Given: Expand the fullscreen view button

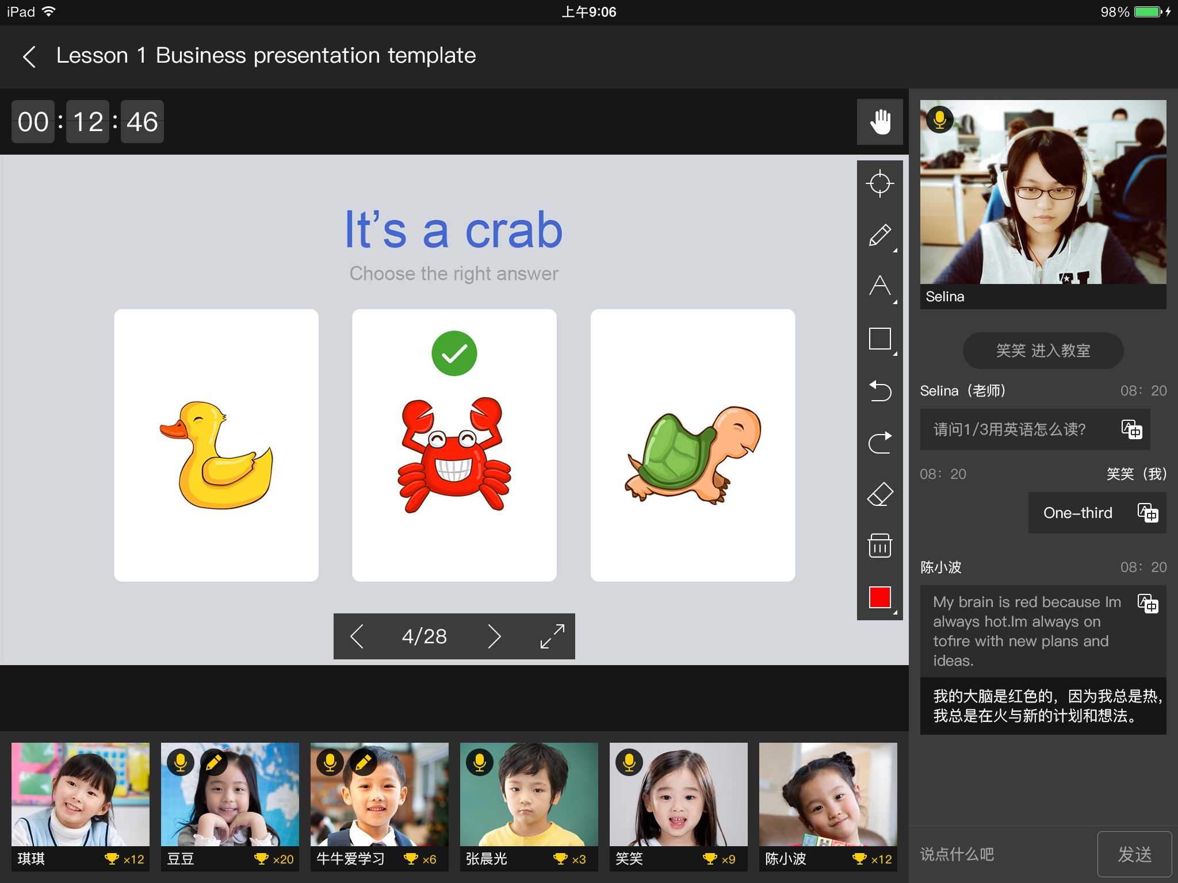Looking at the screenshot, I should (554, 635).
